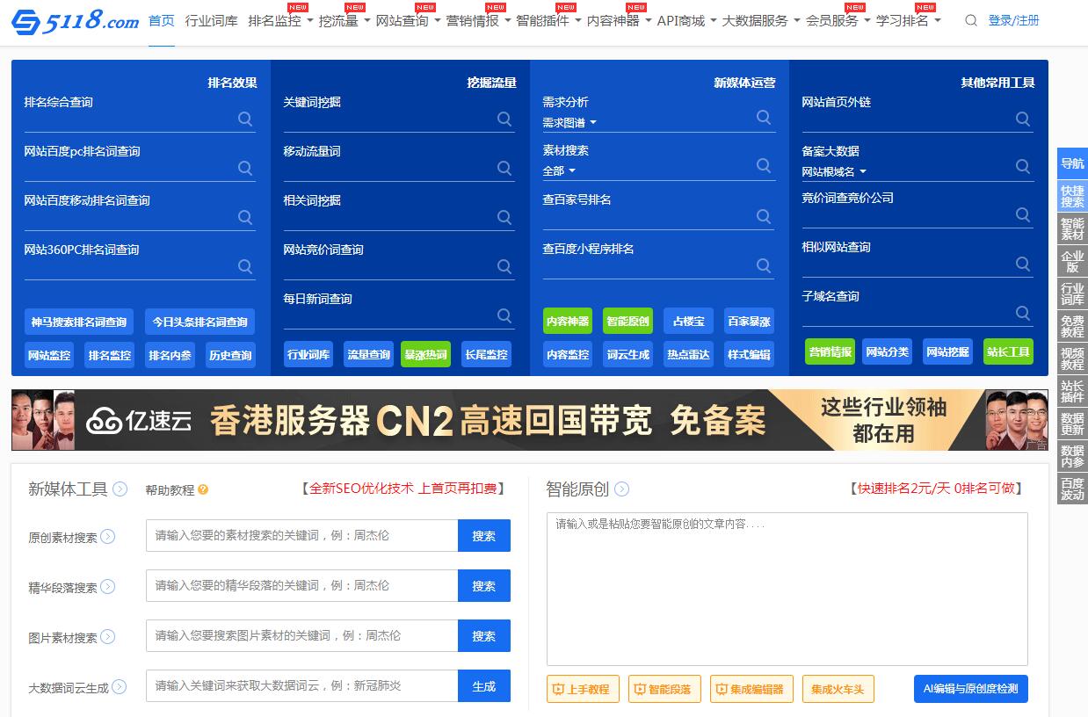Click the arrow icon beside 智能原创 heading
1088x717 pixels.
[x=622, y=489]
